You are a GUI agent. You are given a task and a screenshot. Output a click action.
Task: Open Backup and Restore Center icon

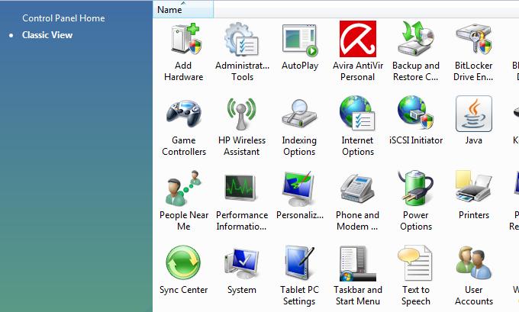click(416, 38)
